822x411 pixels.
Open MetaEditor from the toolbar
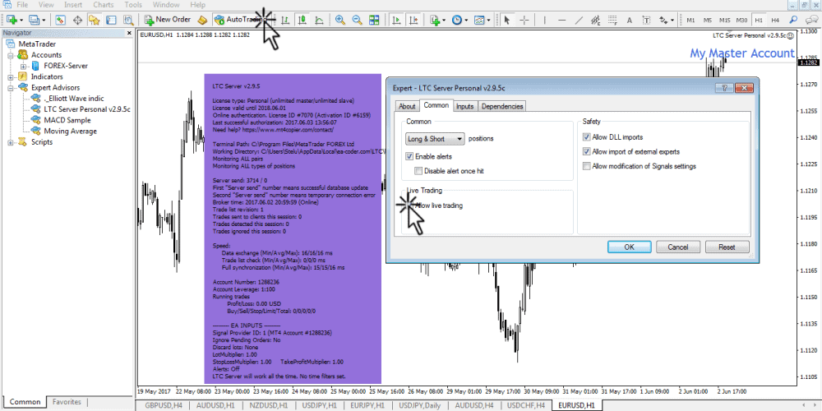[202, 20]
